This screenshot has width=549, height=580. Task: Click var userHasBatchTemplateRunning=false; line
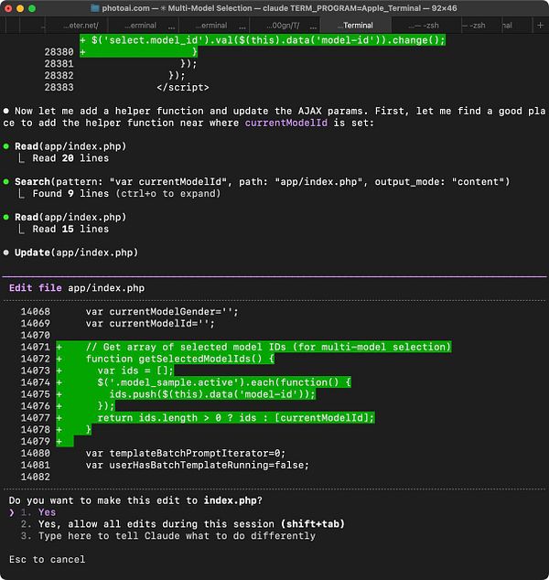click(197, 465)
